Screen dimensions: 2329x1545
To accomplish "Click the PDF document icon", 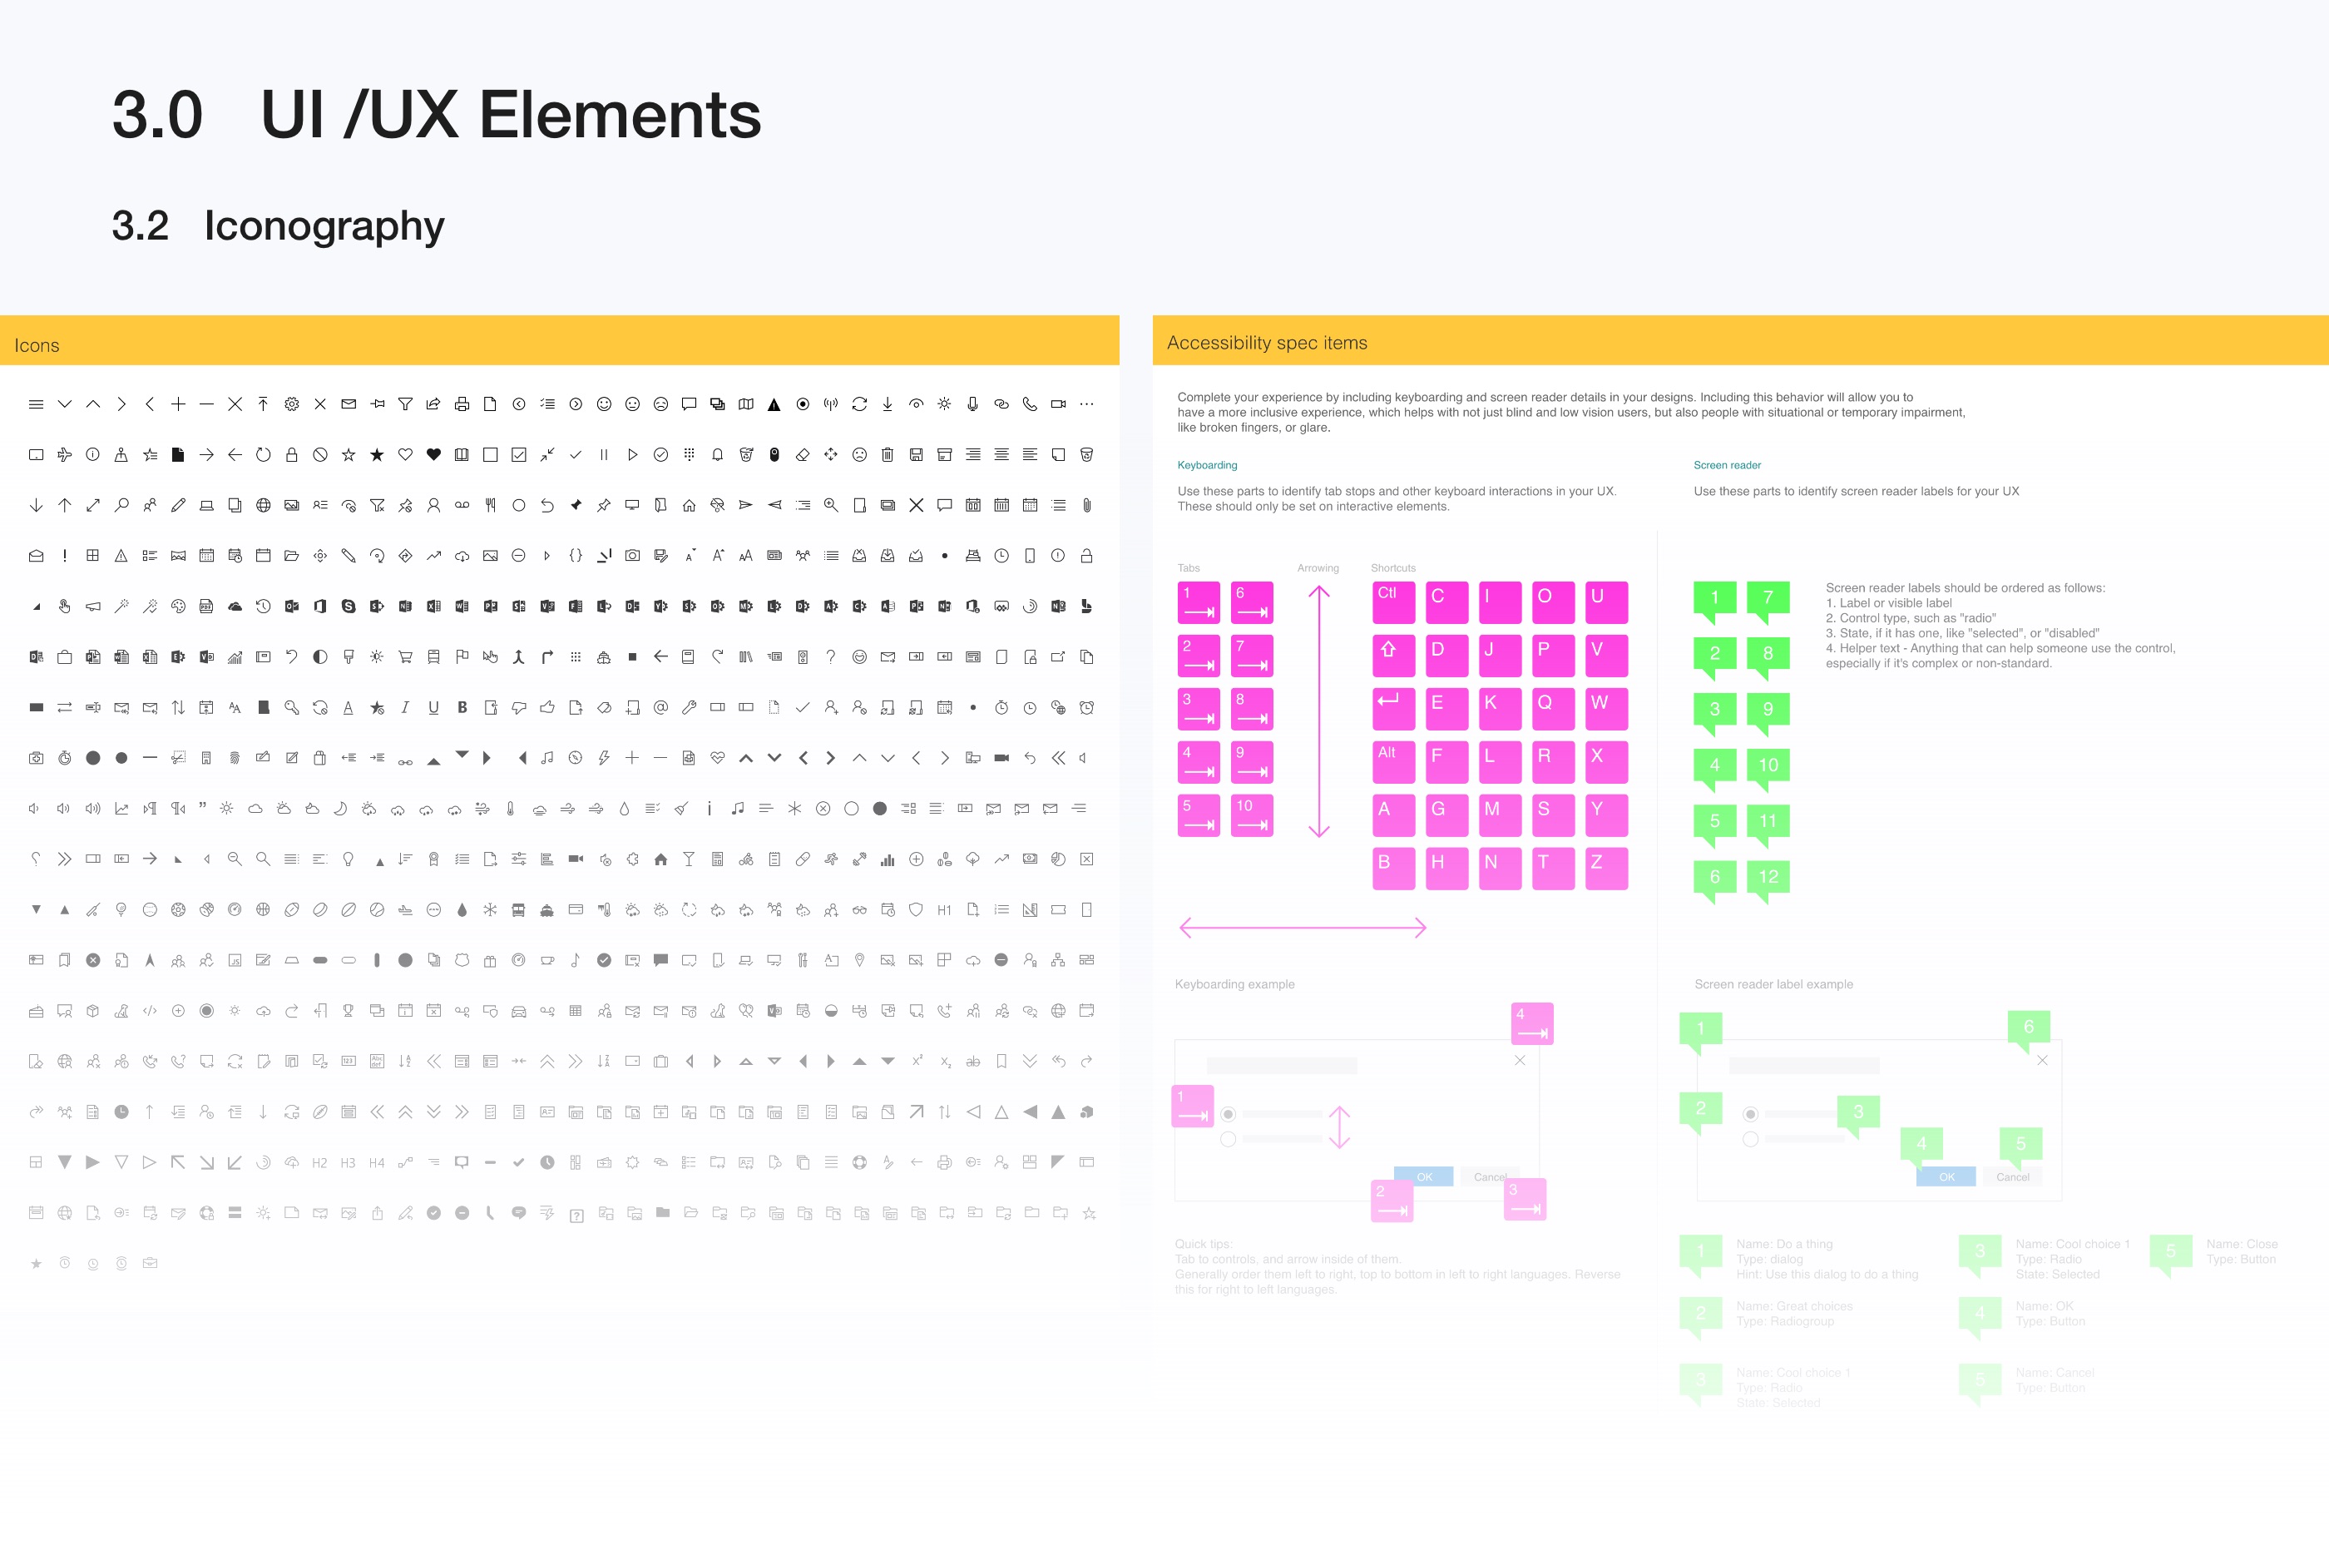I will [x=206, y=606].
